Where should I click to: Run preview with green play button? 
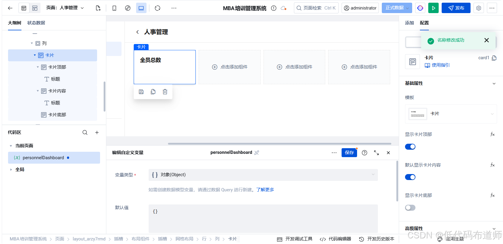click(x=434, y=8)
